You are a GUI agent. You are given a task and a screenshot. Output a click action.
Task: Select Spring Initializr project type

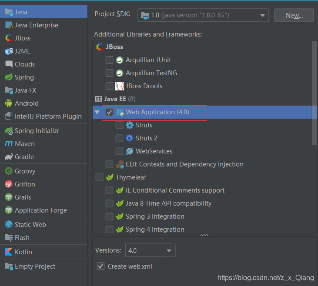click(44, 131)
